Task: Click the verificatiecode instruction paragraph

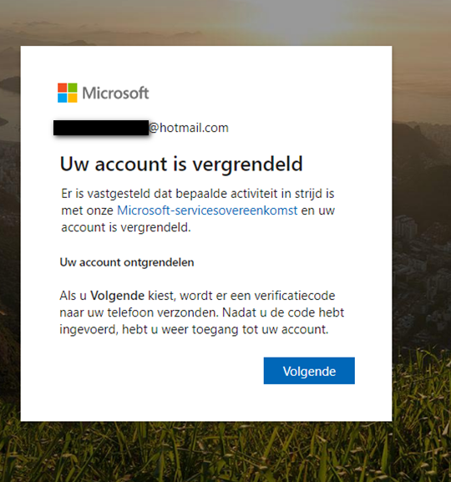Action: [201, 312]
